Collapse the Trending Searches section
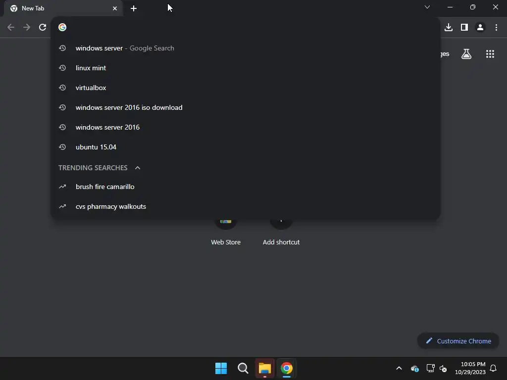 click(x=138, y=168)
